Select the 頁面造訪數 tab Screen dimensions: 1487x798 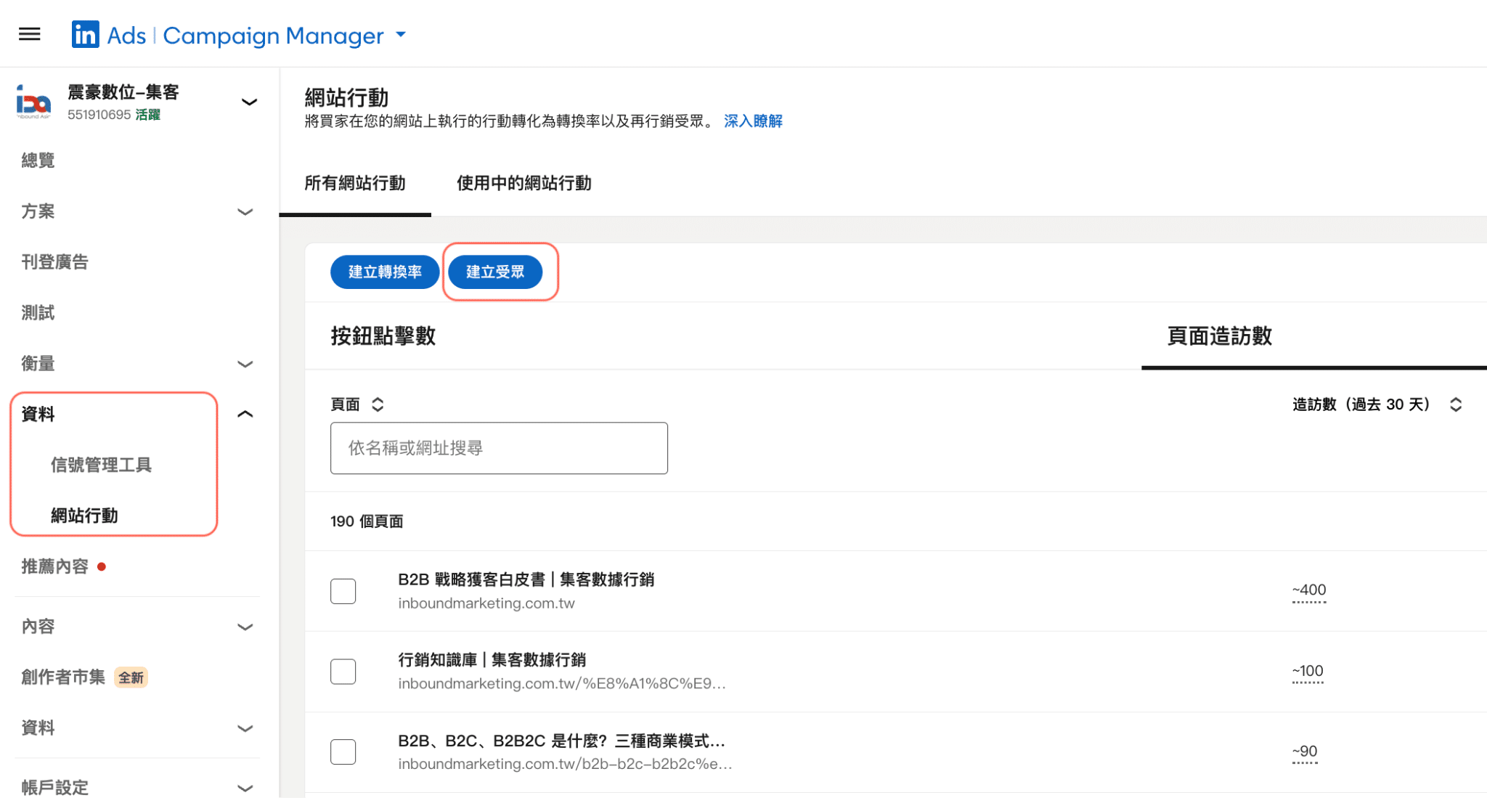coord(1219,336)
